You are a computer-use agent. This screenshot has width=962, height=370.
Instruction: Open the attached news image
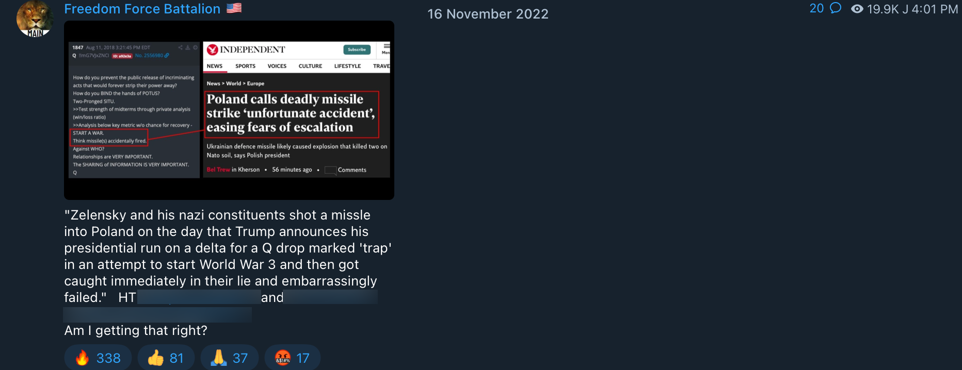pos(229,110)
